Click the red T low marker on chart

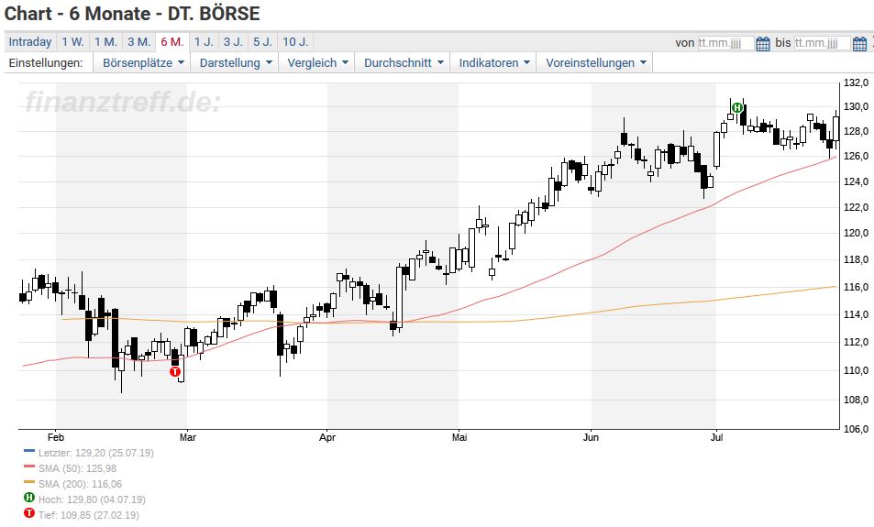[x=175, y=371]
